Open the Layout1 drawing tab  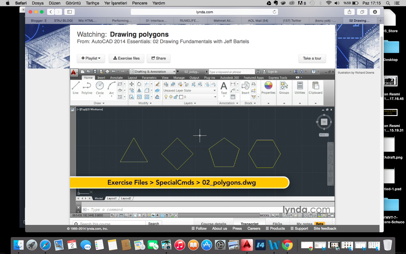coord(112,198)
